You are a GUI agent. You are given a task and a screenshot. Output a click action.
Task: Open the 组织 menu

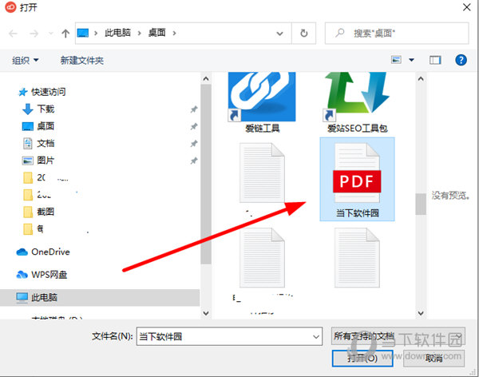pyautogui.click(x=26, y=60)
